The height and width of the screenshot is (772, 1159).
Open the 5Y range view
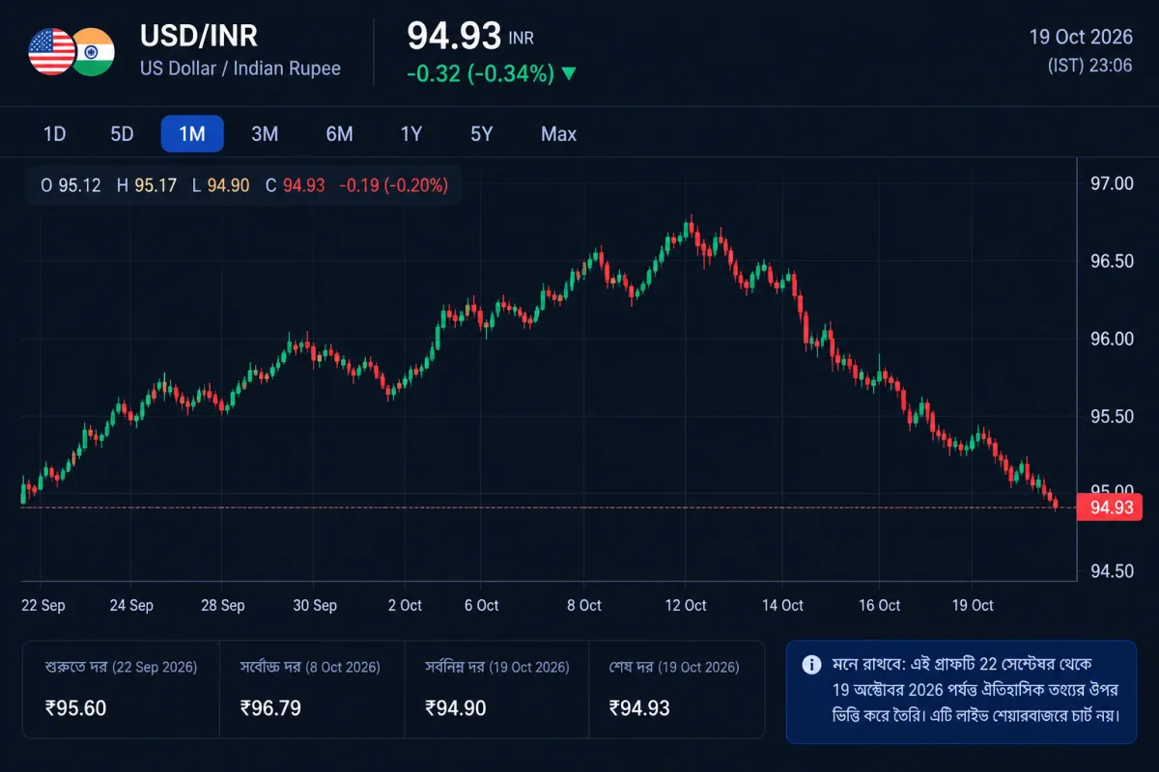(x=482, y=134)
